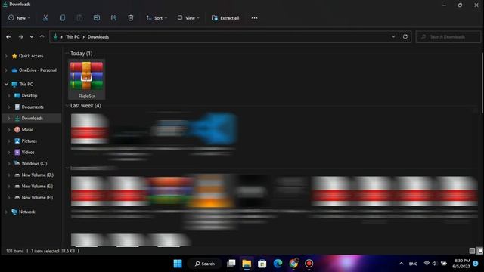Show hidden system tray icons
Viewport: 484px width, 272px height.
[401, 264]
